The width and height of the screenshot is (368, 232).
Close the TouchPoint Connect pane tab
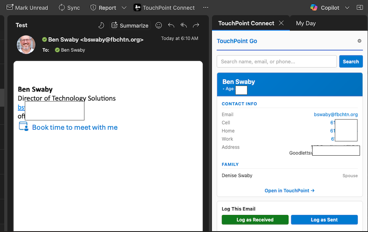point(281,23)
